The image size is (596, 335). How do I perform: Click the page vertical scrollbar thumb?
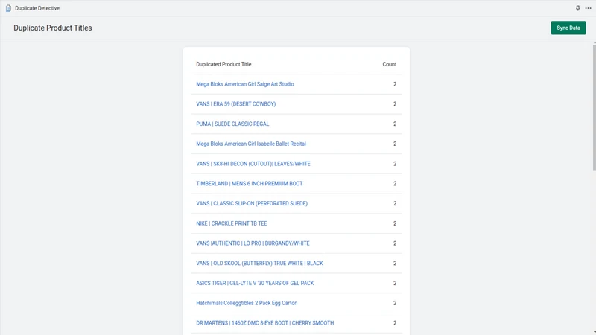[594, 108]
